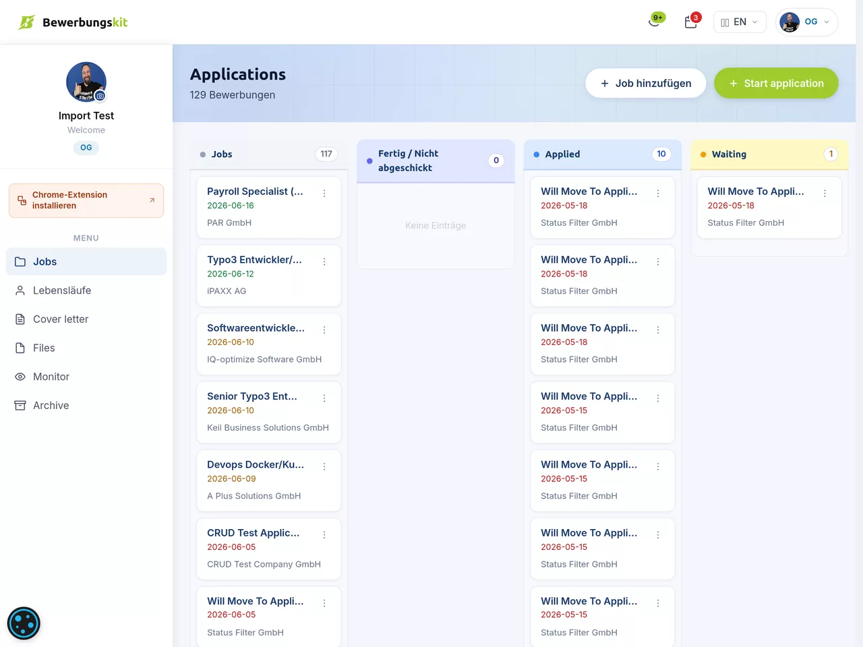
Task: Click A Plus Solutions GmbH text
Action: [254, 496]
